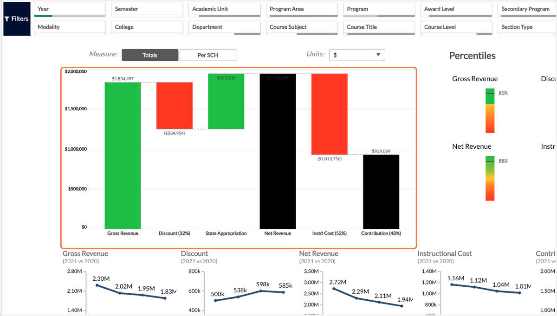Open the Course Subject filter
This screenshot has height=316, width=557.
pyautogui.click(x=302, y=27)
